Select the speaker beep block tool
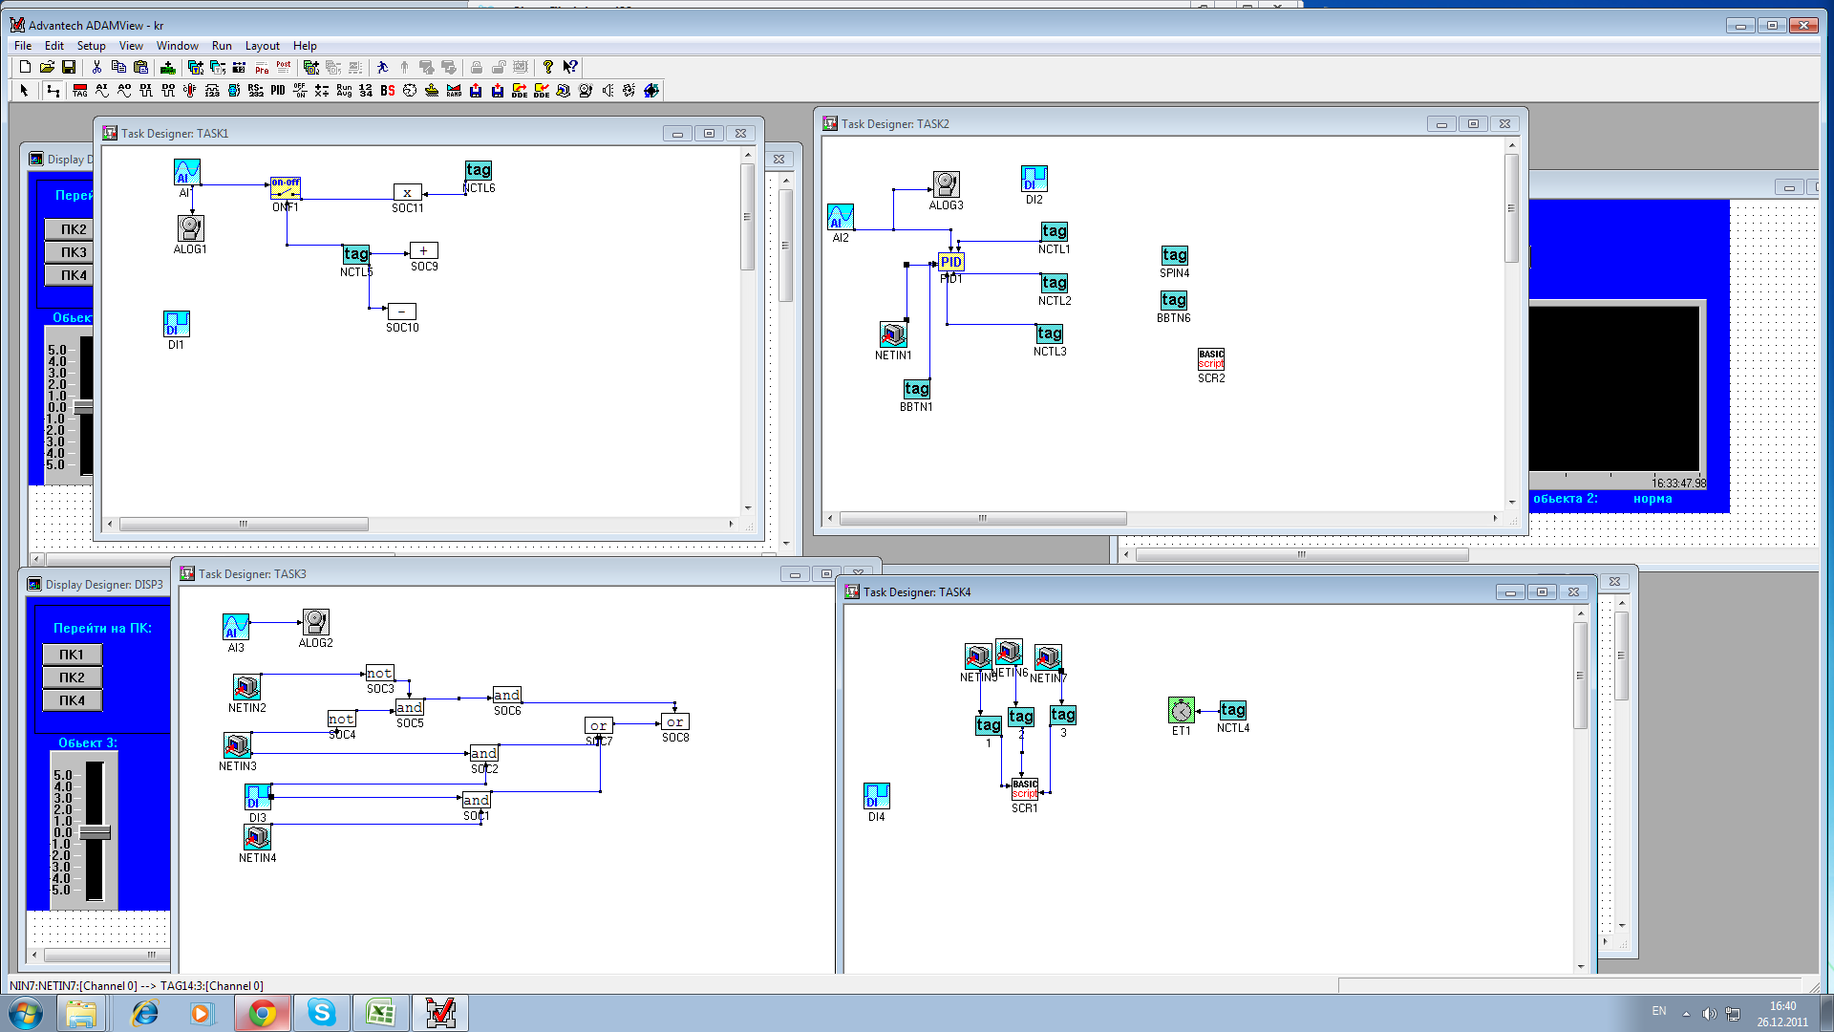1834x1032 pixels. 608,91
